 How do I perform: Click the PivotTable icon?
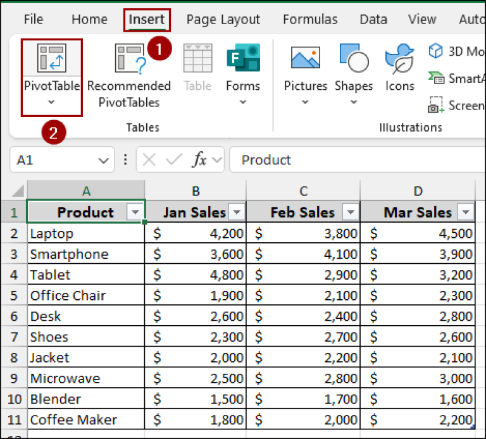coord(52,58)
